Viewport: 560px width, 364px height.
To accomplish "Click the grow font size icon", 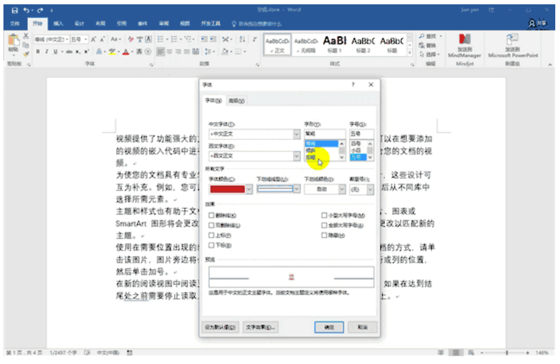I will pyautogui.click(x=94, y=39).
